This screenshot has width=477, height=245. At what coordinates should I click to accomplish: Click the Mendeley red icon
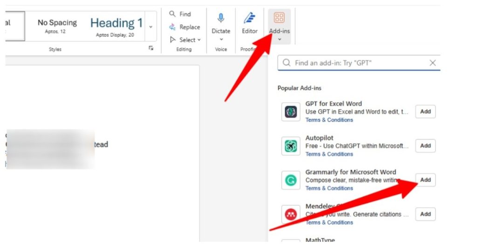coord(291,214)
